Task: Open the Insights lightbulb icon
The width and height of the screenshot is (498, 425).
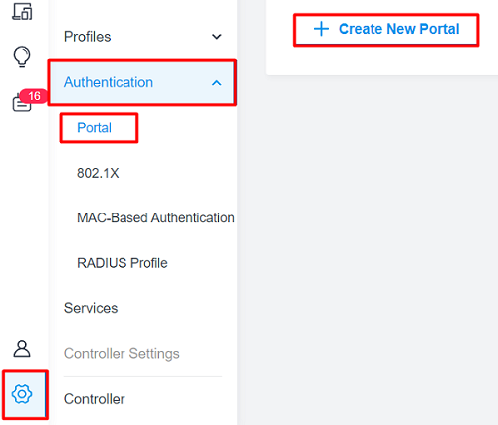Action: (22, 57)
